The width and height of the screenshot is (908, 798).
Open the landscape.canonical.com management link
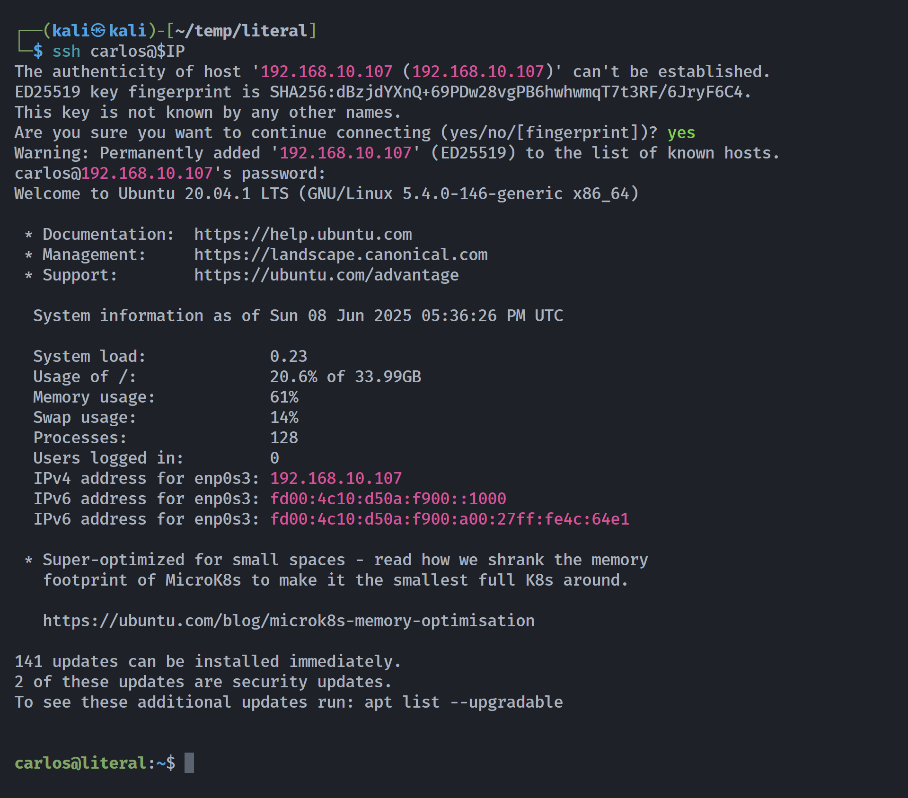tap(341, 254)
